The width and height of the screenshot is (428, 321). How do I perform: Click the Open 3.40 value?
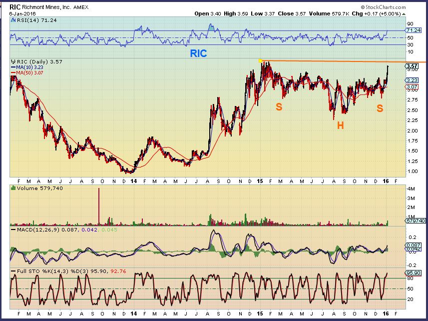(x=208, y=13)
